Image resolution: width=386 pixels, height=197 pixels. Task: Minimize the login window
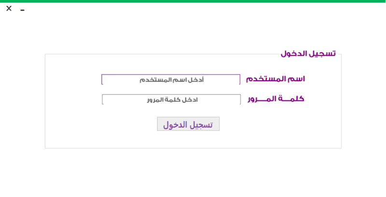[22, 10]
